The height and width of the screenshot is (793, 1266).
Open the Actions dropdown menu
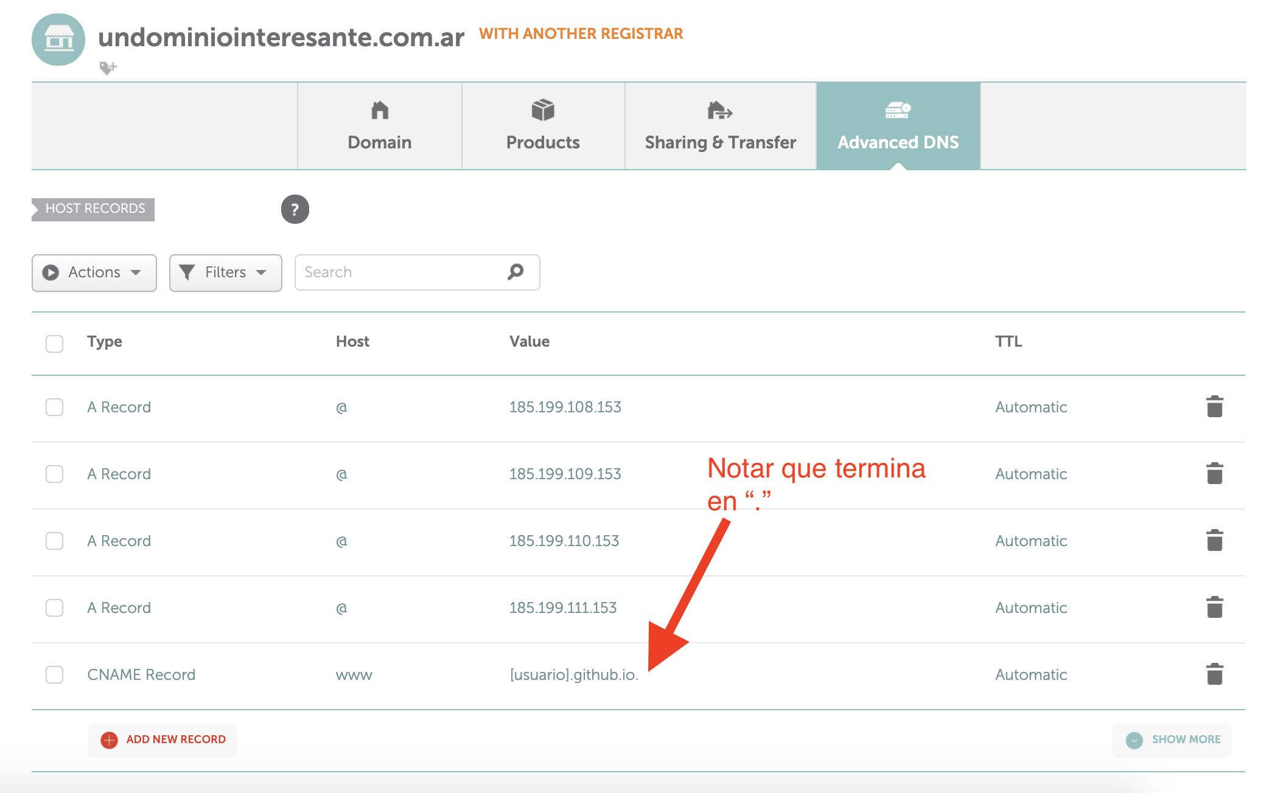pos(94,271)
